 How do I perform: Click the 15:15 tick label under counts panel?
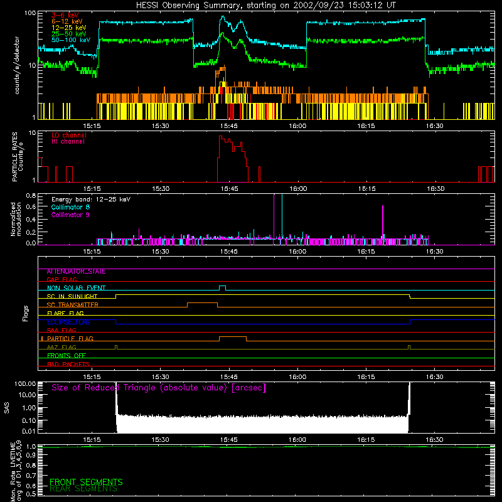(92, 126)
